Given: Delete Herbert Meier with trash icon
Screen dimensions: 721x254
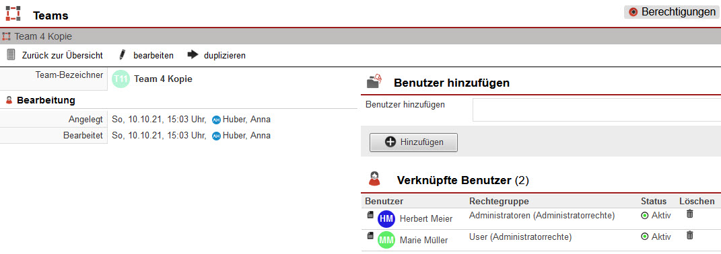Looking at the screenshot, I should point(690,214).
